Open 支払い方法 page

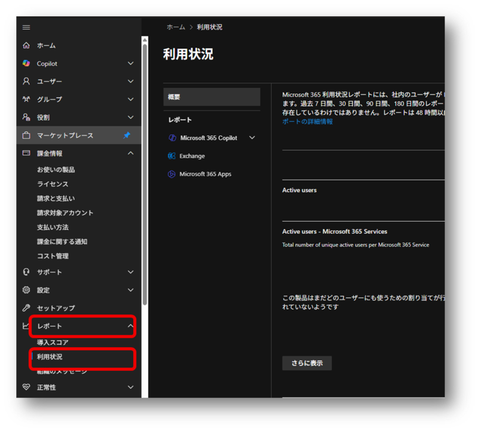(x=53, y=227)
